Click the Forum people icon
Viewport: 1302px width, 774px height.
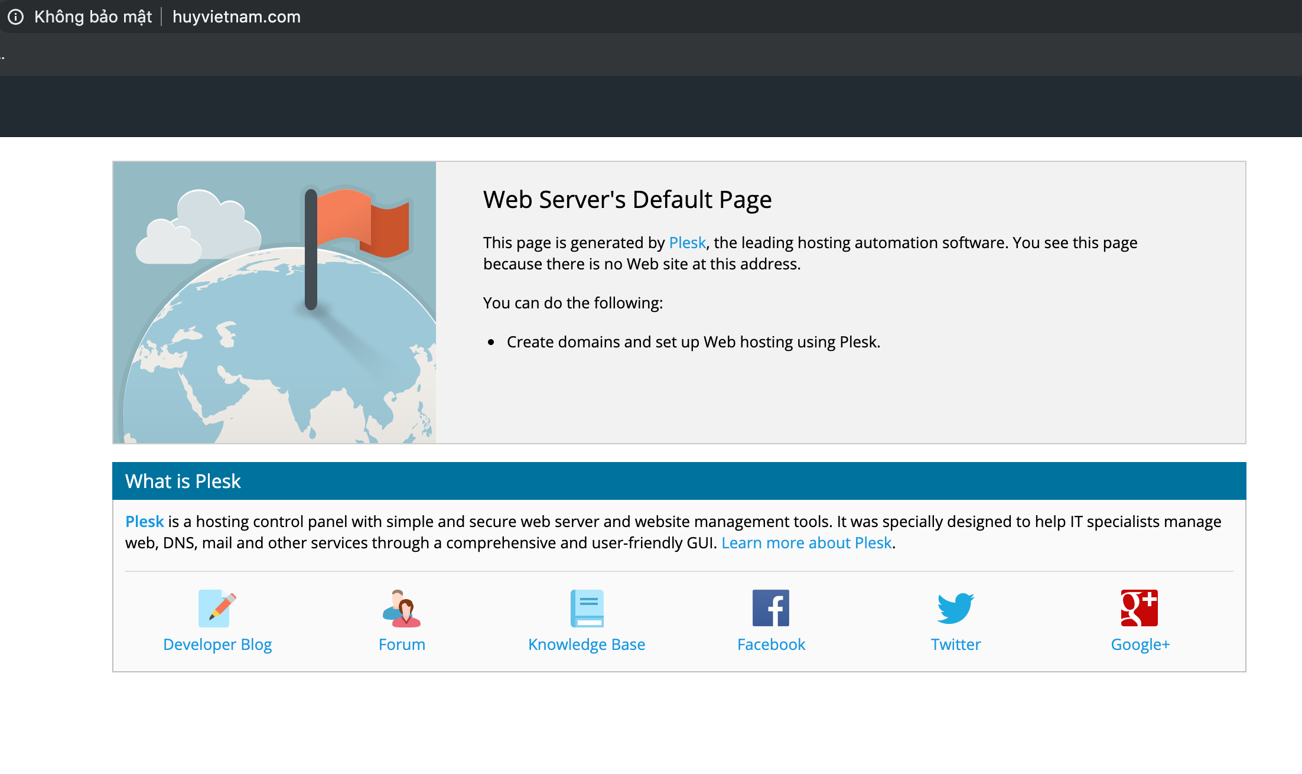coord(402,608)
